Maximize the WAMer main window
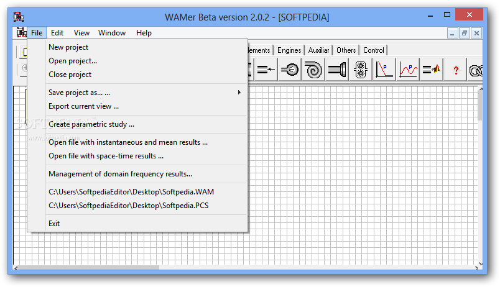Image resolution: width=500 pixels, height=287 pixels. (x=447, y=15)
